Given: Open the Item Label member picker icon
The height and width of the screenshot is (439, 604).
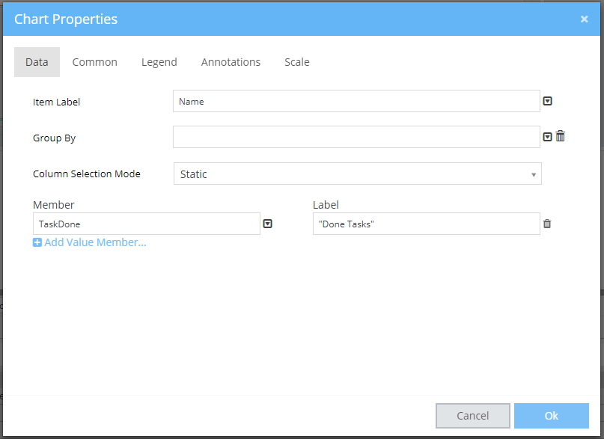Looking at the screenshot, I should pyautogui.click(x=547, y=101).
